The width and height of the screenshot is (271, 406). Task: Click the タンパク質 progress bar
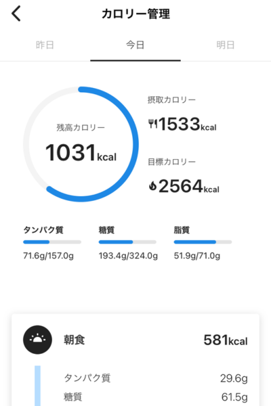(52, 242)
